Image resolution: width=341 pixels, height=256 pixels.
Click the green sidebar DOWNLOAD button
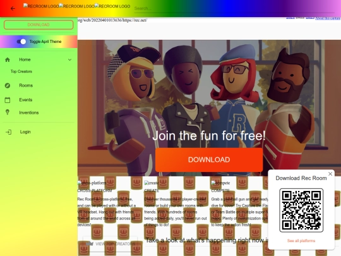[39, 25]
